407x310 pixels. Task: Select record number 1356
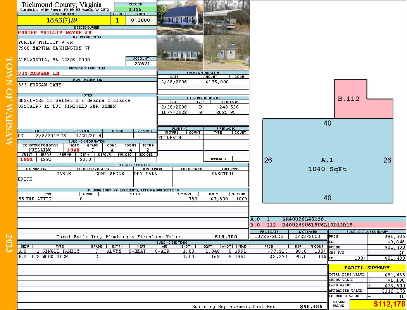[135, 9]
